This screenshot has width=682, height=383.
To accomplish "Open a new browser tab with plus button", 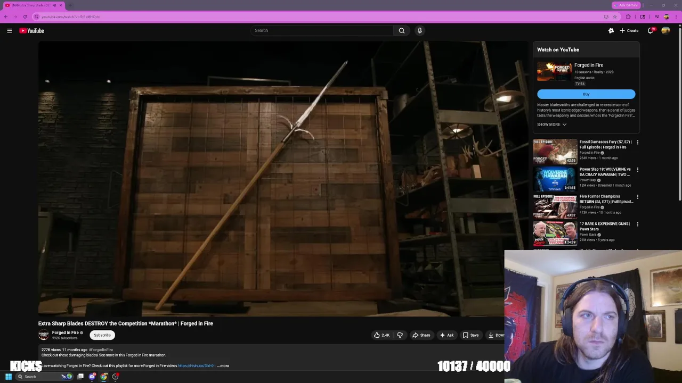I will [x=70, y=5].
